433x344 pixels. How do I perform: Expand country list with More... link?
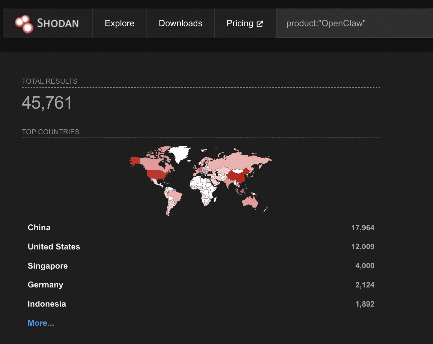pos(41,323)
